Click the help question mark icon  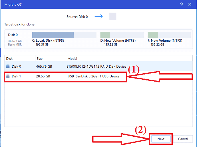coord(182,4)
